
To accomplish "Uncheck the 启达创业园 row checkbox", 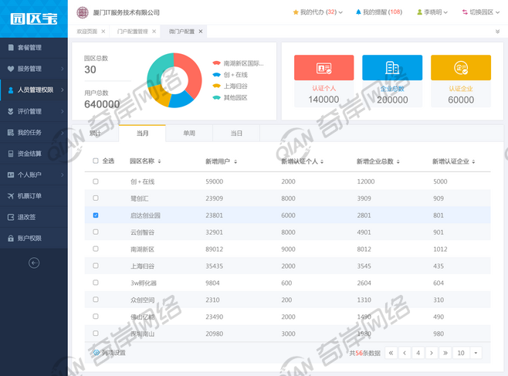I will tap(96, 215).
